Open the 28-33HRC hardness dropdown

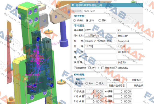tap(130, 52)
